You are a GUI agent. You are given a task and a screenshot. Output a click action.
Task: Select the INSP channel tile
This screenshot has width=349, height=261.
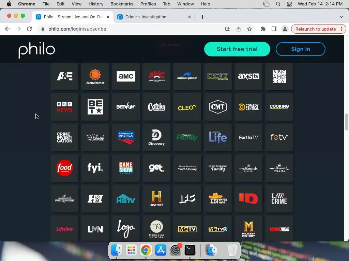coord(218,198)
